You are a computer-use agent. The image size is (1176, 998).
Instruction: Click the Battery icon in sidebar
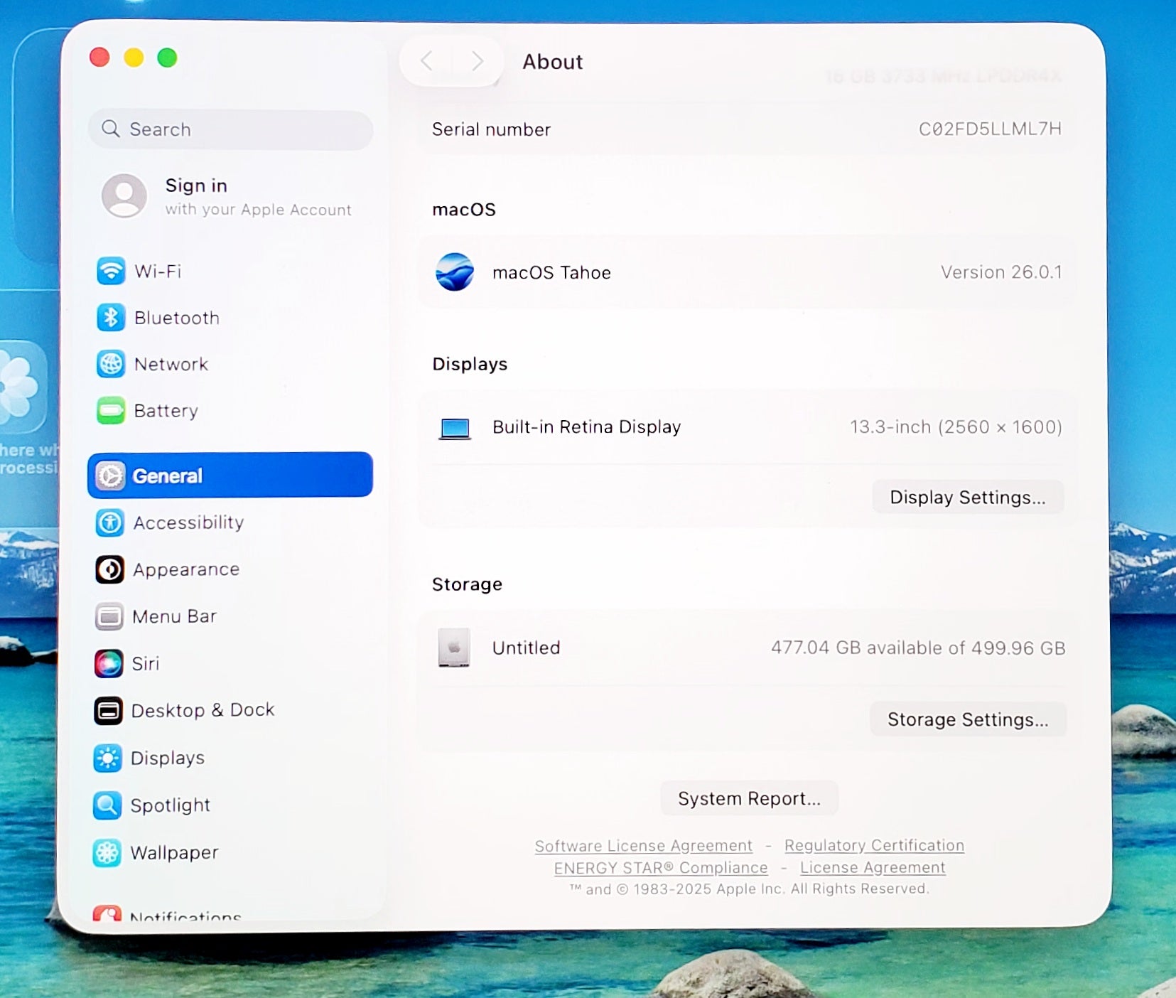click(111, 410)
